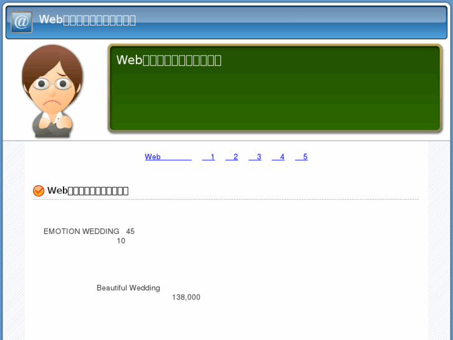
Task: Go to page link 2
Action: click(232, 157)
